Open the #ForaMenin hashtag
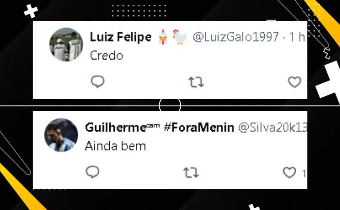 pos(199,128)
